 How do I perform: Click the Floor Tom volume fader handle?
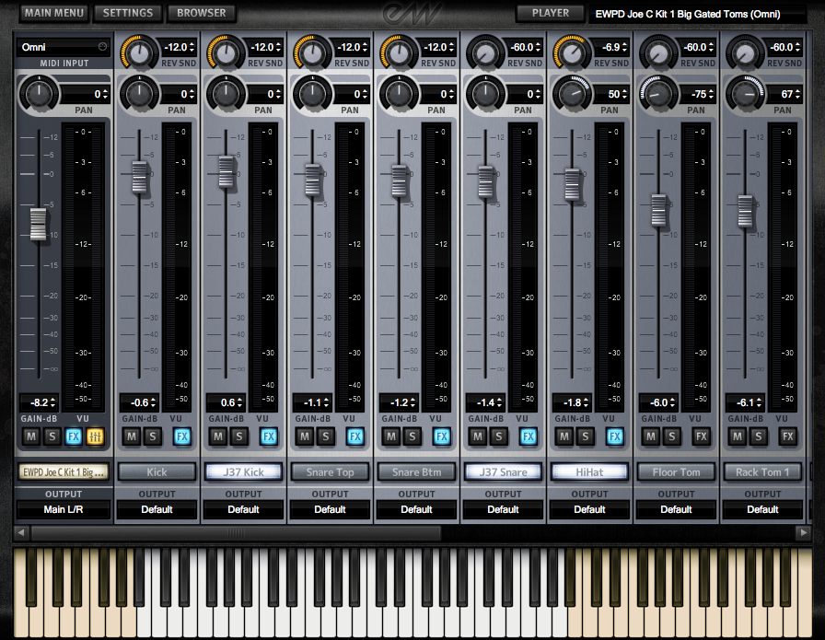tap(659, 210)
